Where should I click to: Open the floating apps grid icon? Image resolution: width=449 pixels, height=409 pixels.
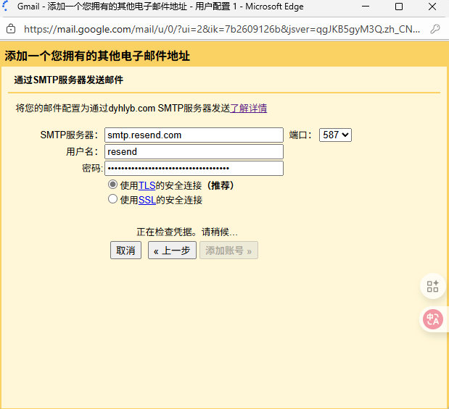click(x=432, y=286)
